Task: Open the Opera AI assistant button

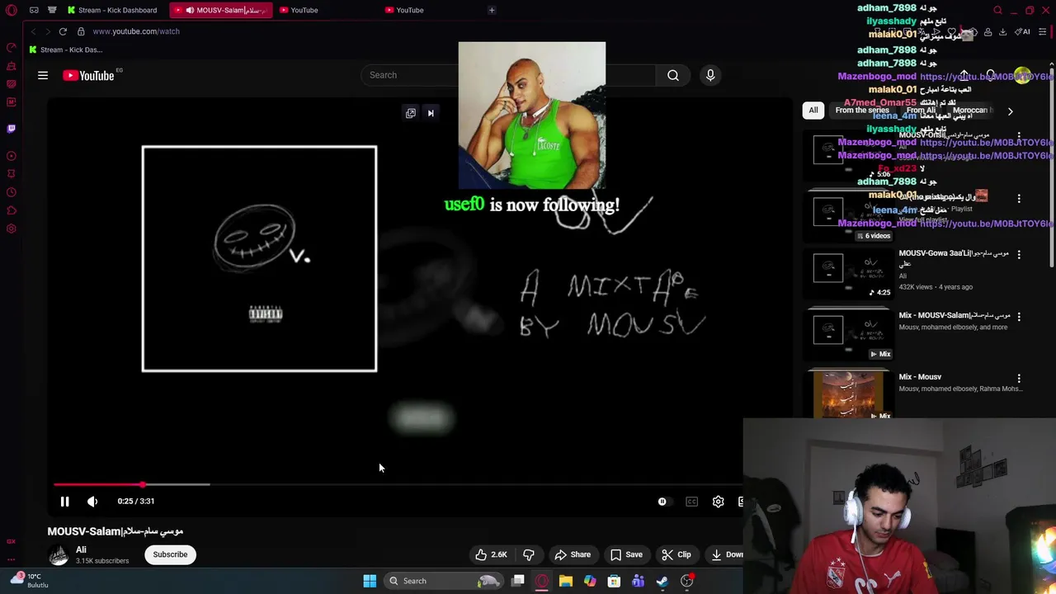Action: click(1023, 31)
